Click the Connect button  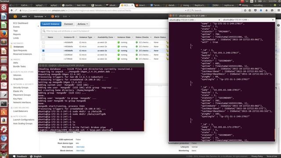pos(68,24)
